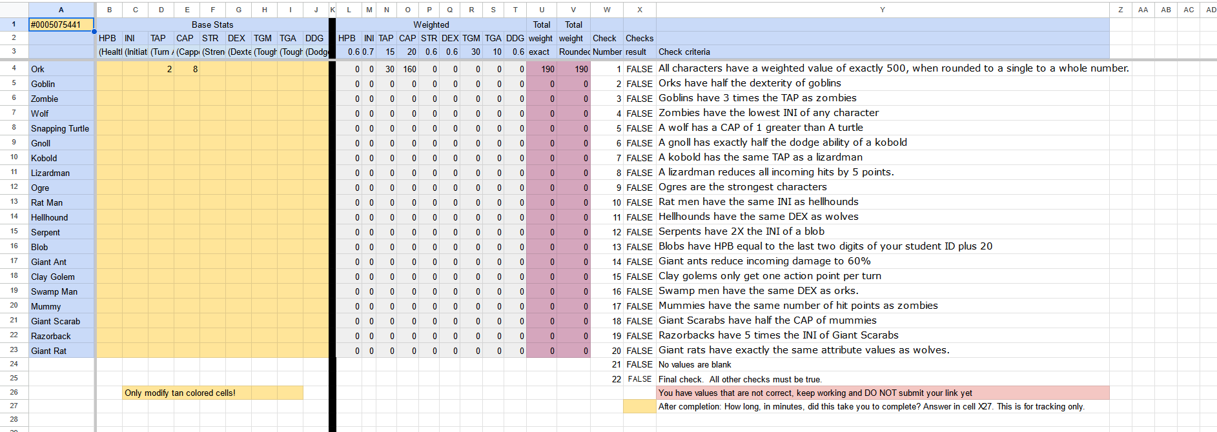This screenshot has width=1217, height=432.
Task: Click the Serpent name cell
Action: point(61,232)
